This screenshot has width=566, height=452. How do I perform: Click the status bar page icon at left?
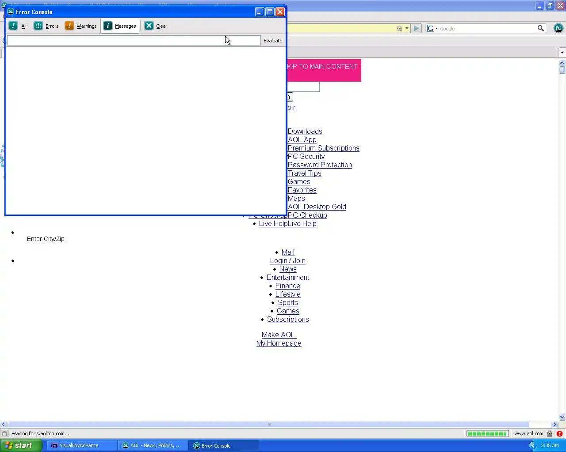[x=4, y=433]
